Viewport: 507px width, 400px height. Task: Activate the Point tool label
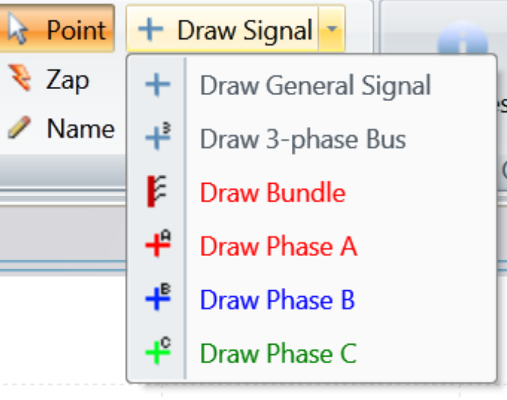[x=76, y=29]
